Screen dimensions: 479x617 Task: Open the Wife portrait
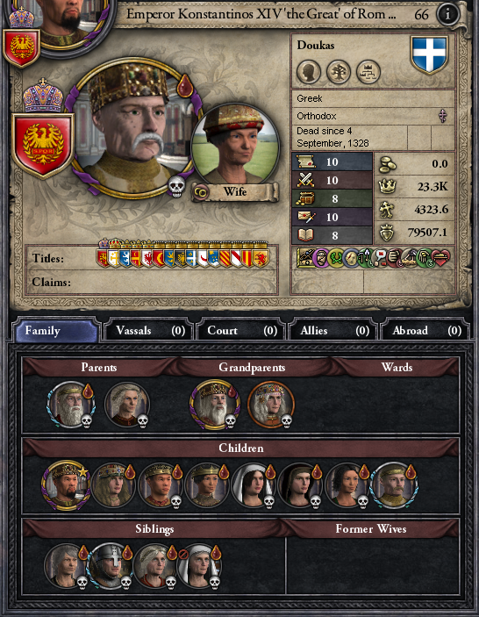[x=236, y=145]
